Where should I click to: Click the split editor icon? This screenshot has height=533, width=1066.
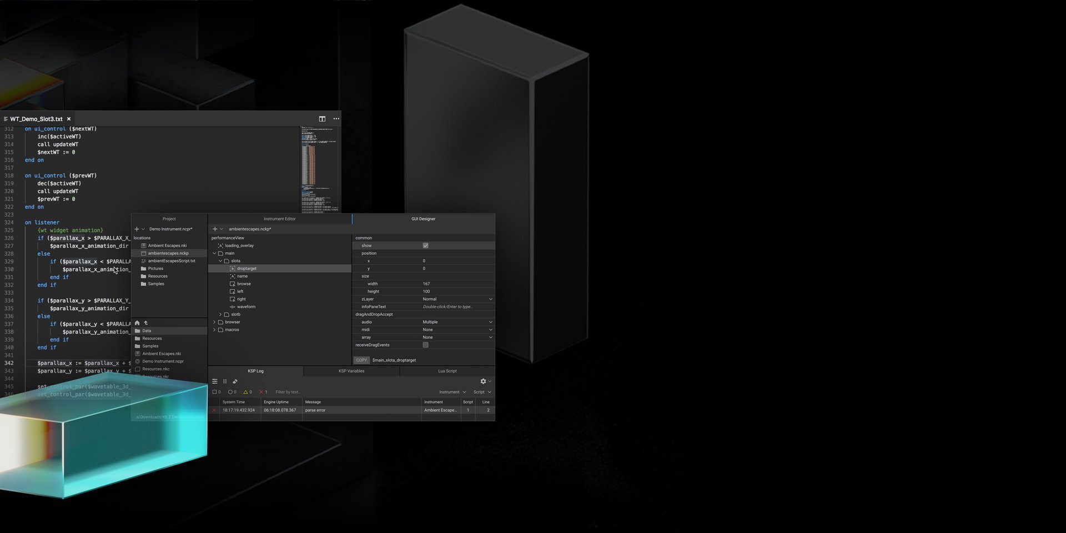[x=322, y=119]
